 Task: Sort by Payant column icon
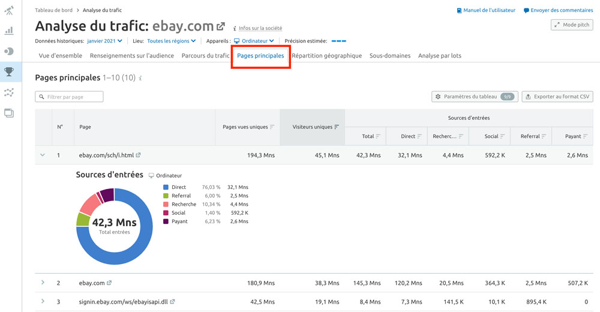pos(585,136)
